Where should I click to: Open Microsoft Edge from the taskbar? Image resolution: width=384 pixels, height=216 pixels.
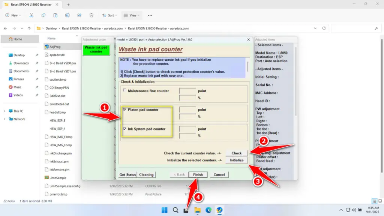[208, 210]
